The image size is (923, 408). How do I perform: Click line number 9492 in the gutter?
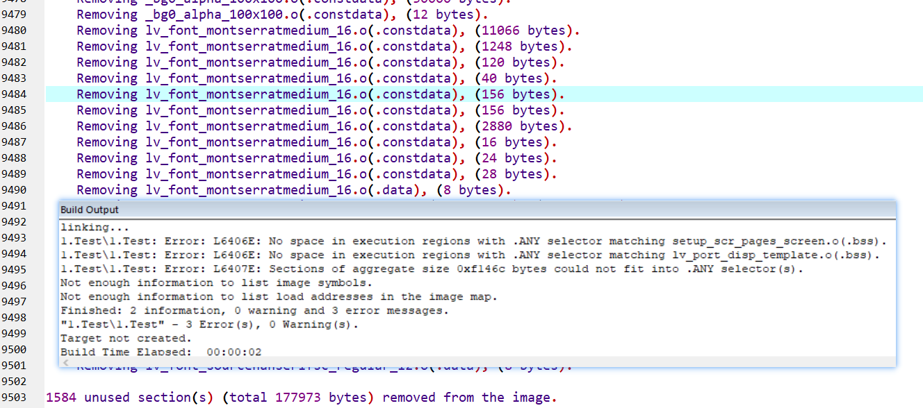click(x=14, y=221)
